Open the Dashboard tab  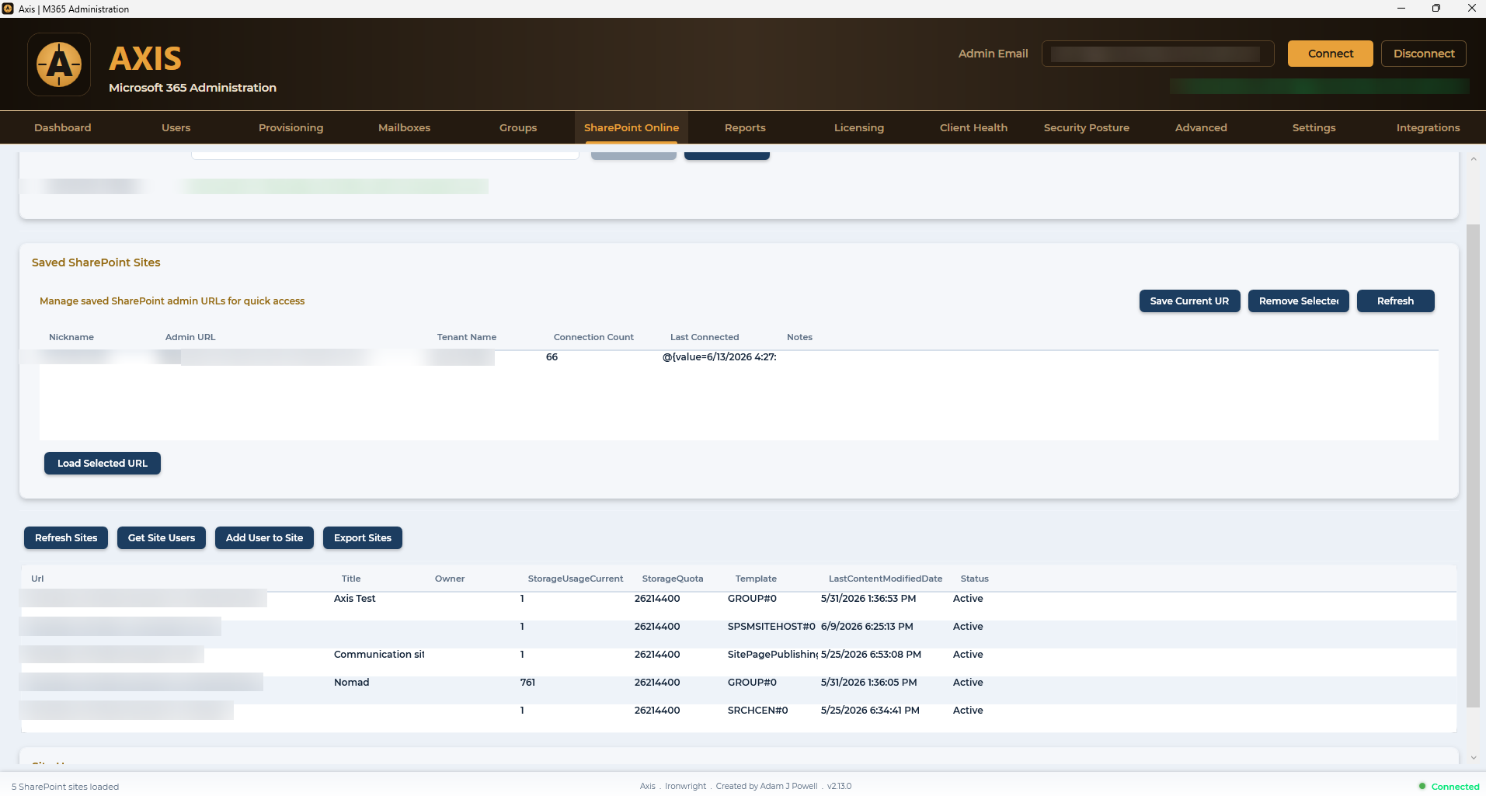(63, 127)
